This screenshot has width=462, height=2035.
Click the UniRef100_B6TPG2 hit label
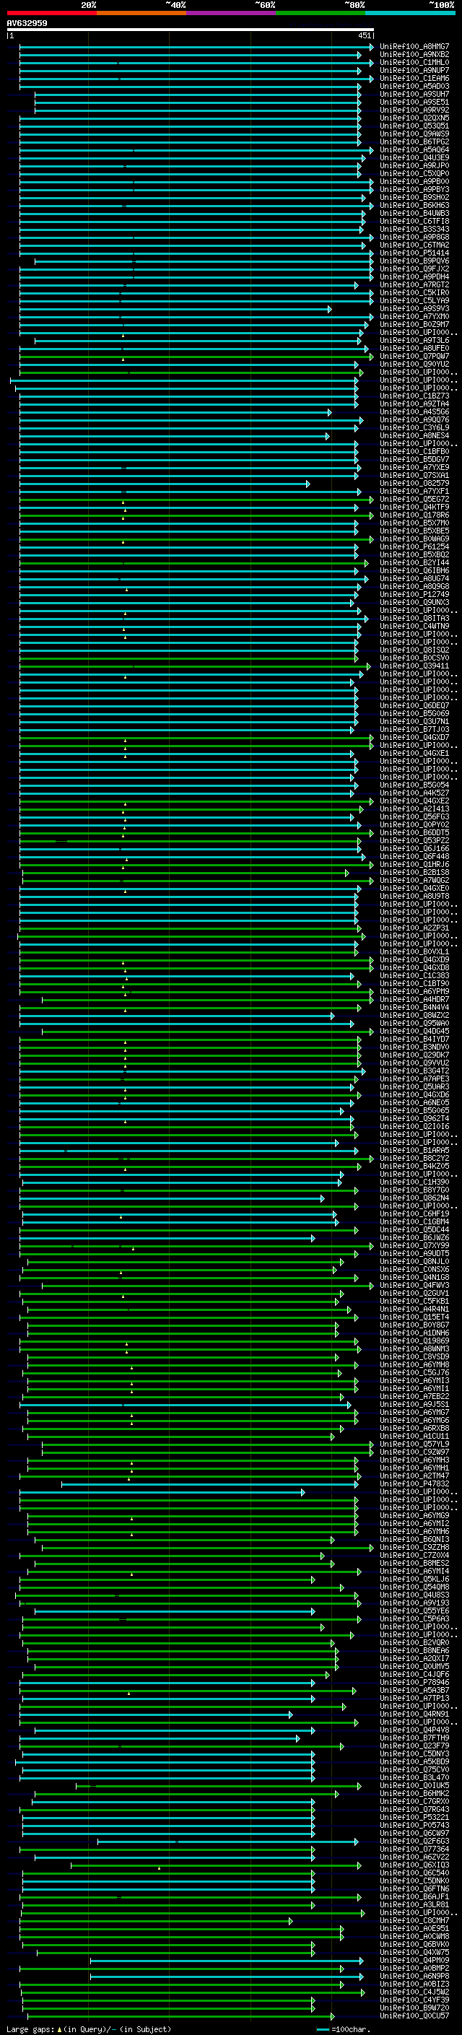tap(414, 142)
